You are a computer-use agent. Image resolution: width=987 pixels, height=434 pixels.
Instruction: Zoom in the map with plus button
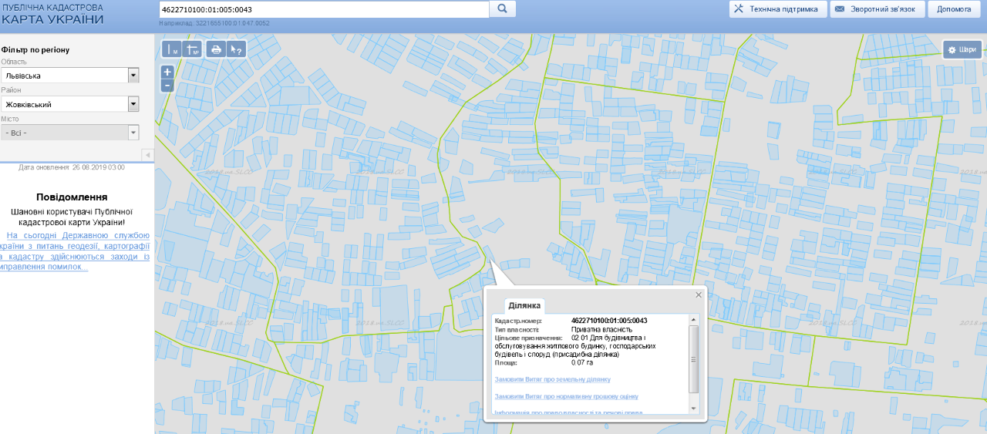pyautogui.click(x=167, y=72)
